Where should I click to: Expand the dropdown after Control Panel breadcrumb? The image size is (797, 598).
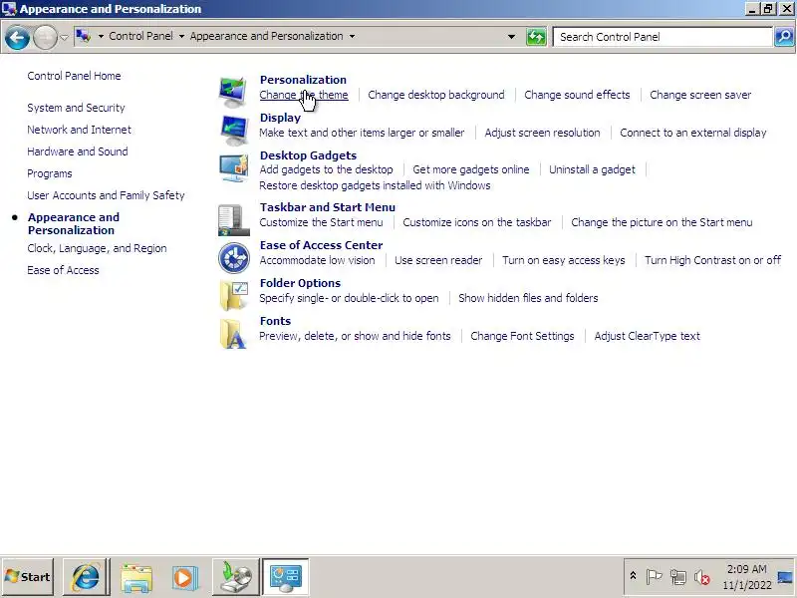[181, 36]
